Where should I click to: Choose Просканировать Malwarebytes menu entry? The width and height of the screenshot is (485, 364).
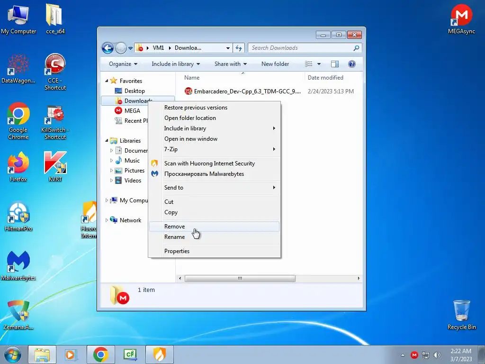point(215,174)
